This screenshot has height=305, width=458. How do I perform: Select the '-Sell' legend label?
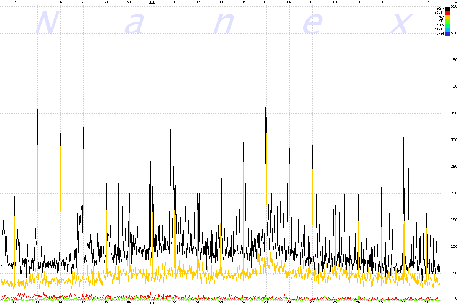pyautogui.click(x=439, y=21)
